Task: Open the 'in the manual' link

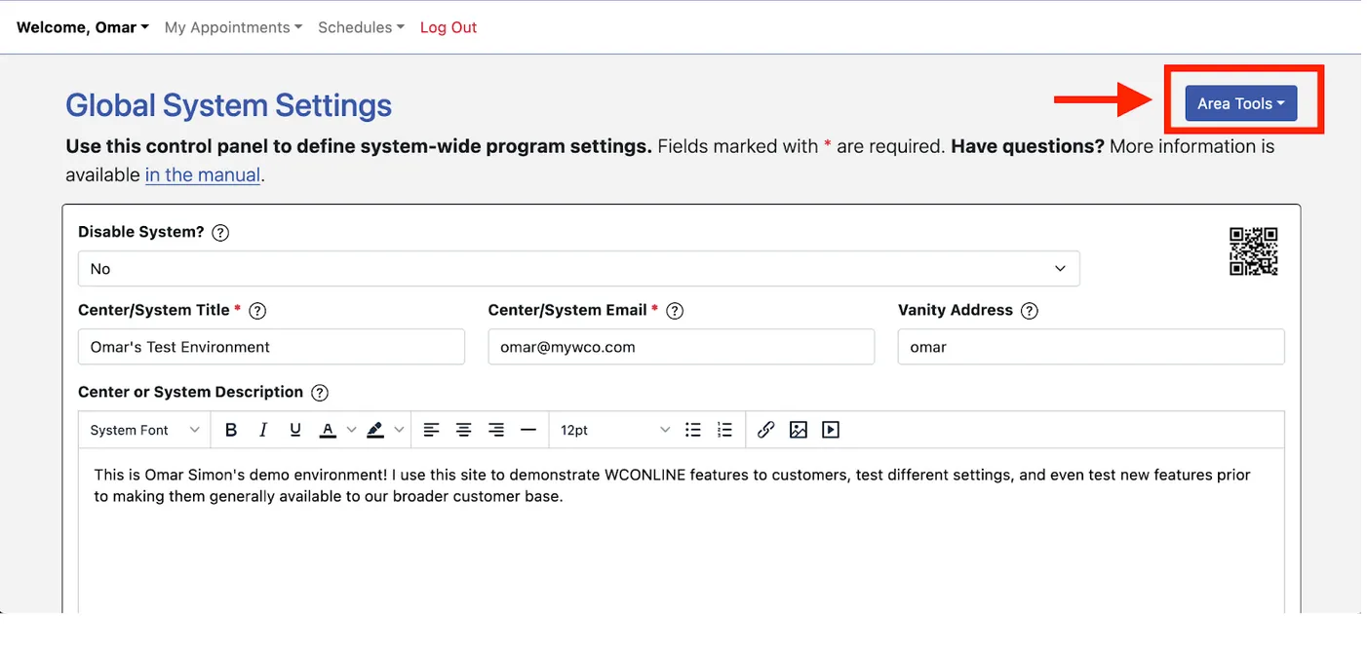Action: [x=203, y=175]
